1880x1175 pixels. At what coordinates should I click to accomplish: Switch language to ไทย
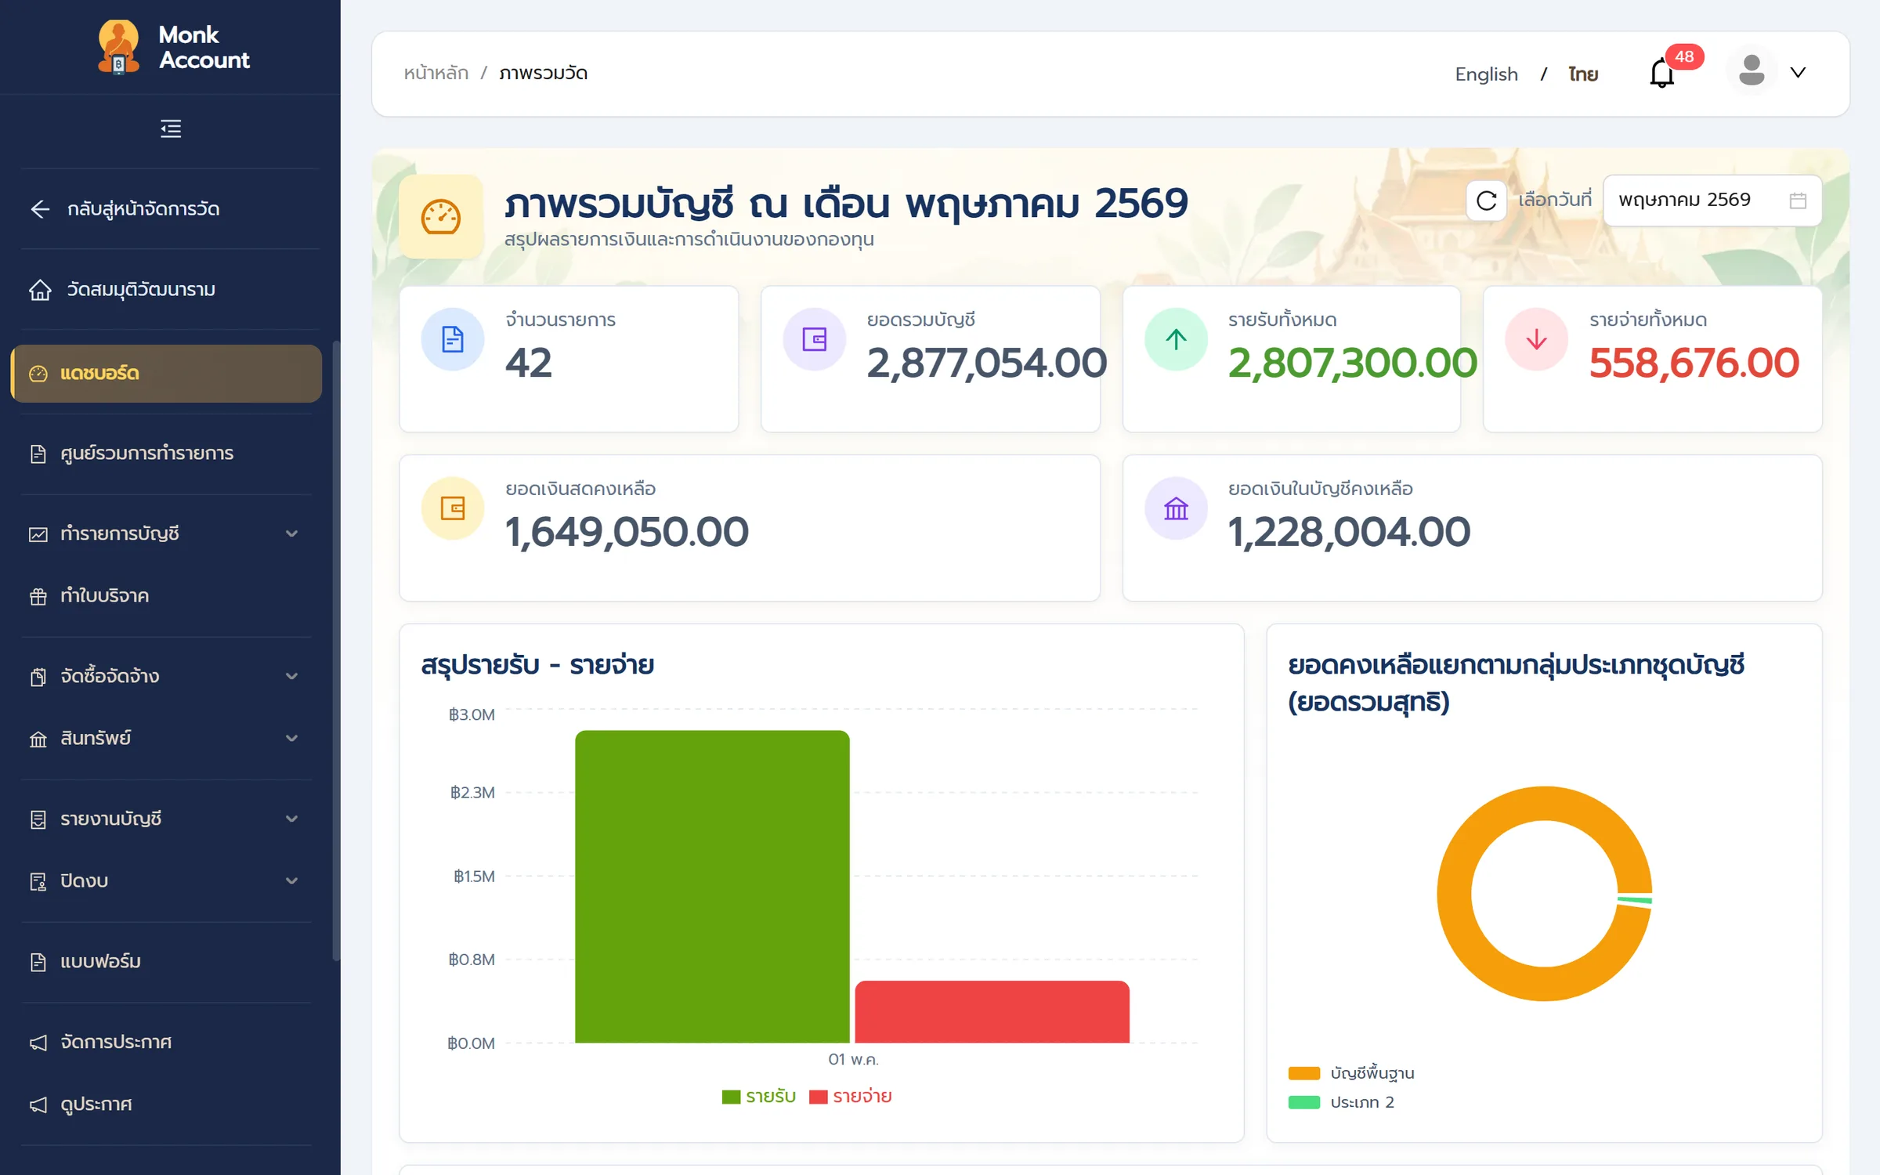[x=1583, y=74]
